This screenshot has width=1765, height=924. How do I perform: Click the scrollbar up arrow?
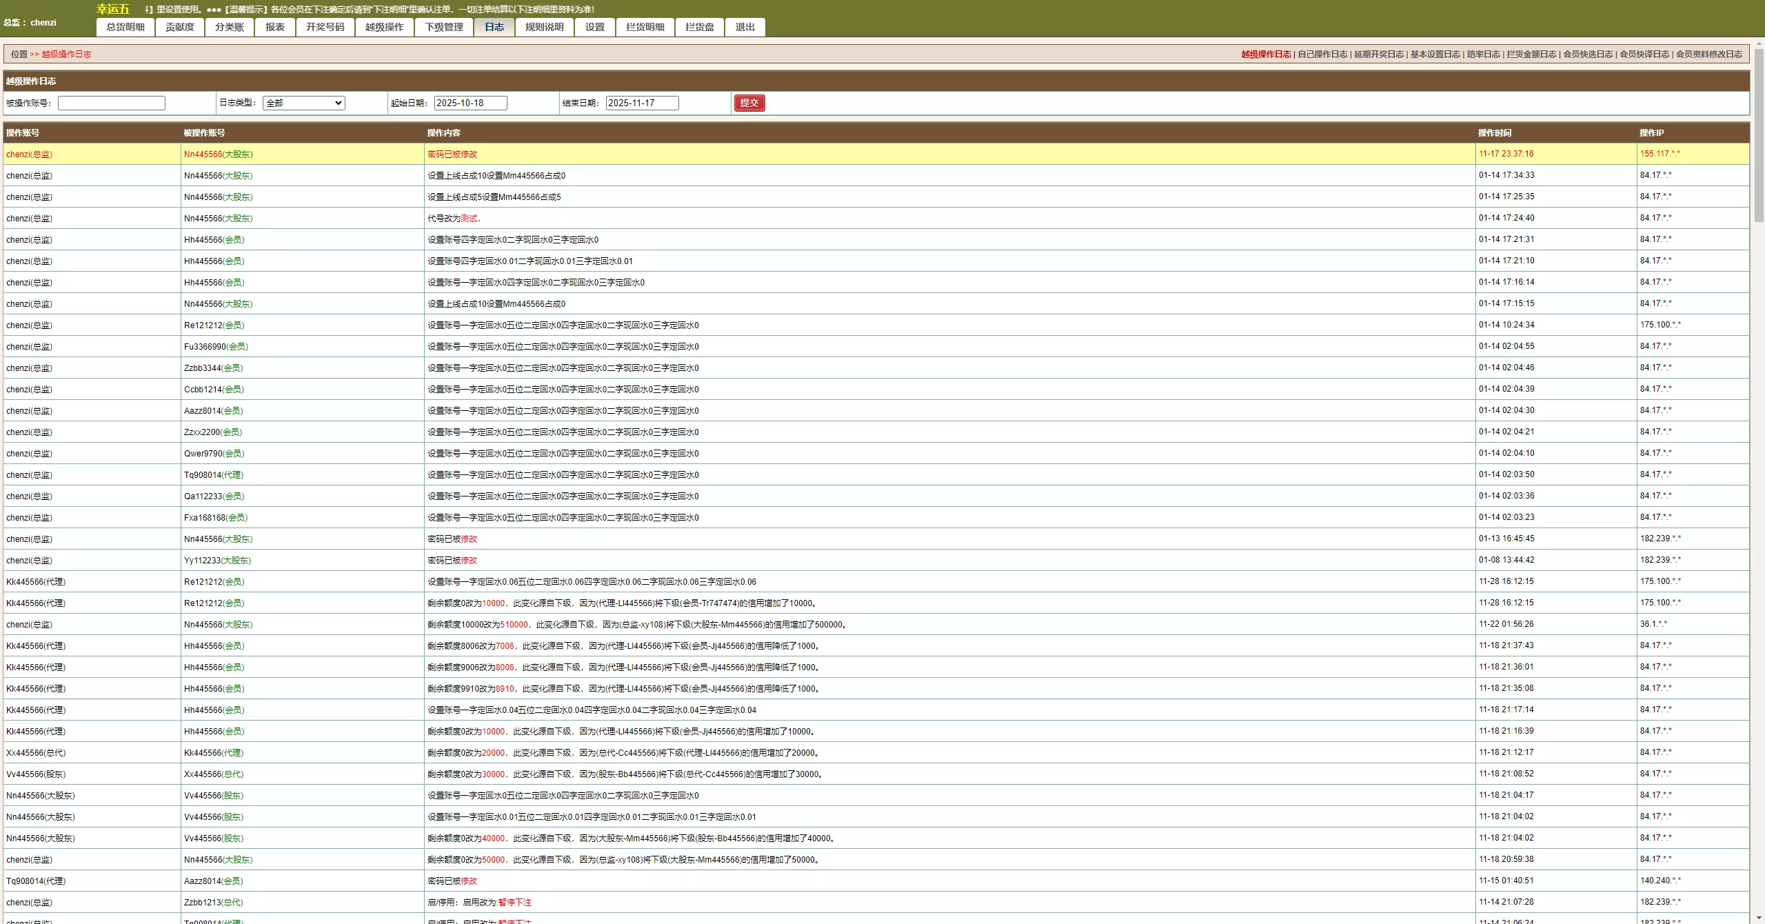tap(1759, 43)
